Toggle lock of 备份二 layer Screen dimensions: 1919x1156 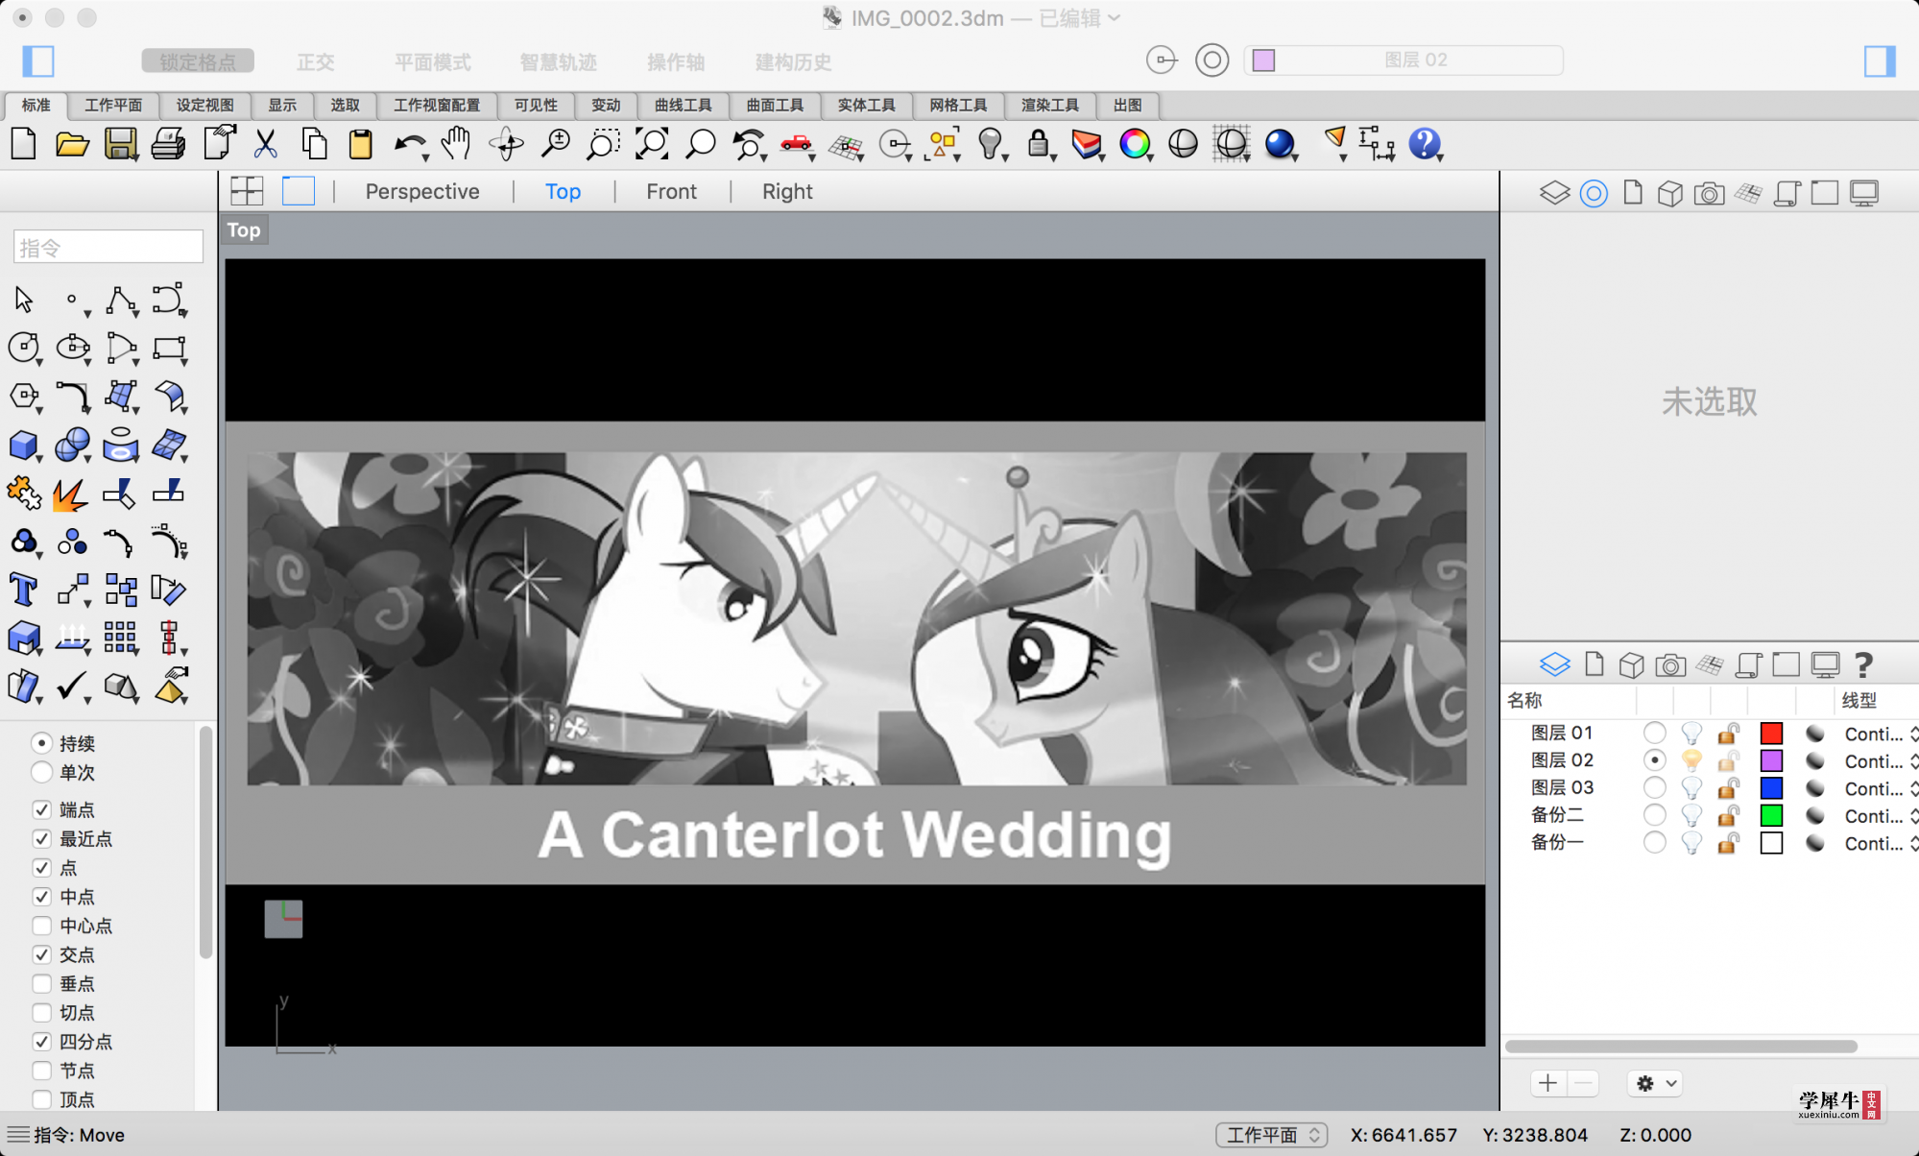tap(1728, 816)
